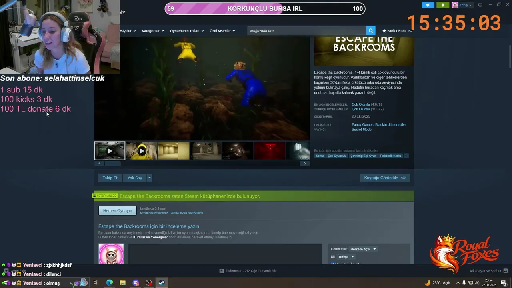Click Kuyruğu Görüntüle button
Viewport: 512px width, 288px height.
coord(385,178)
